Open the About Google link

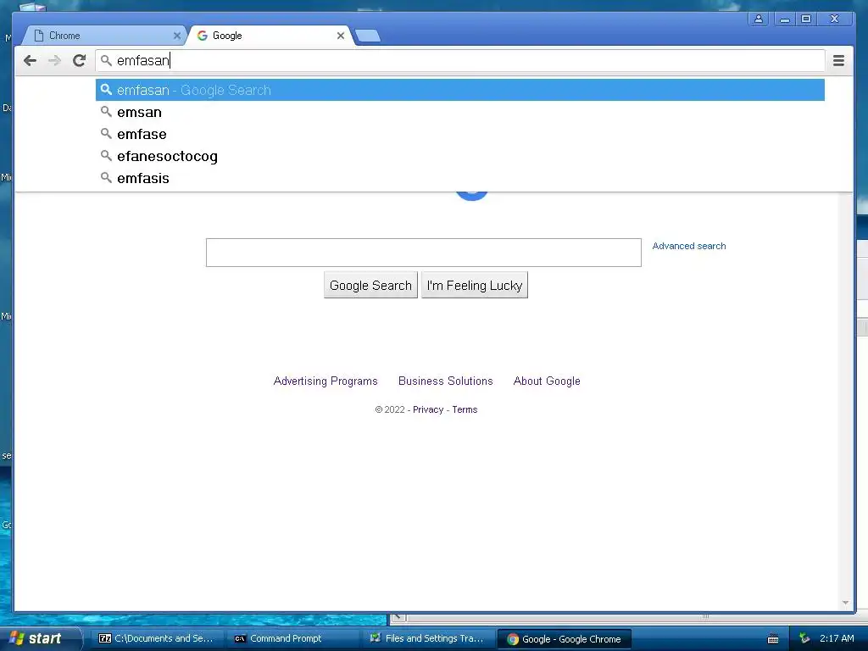547,381
